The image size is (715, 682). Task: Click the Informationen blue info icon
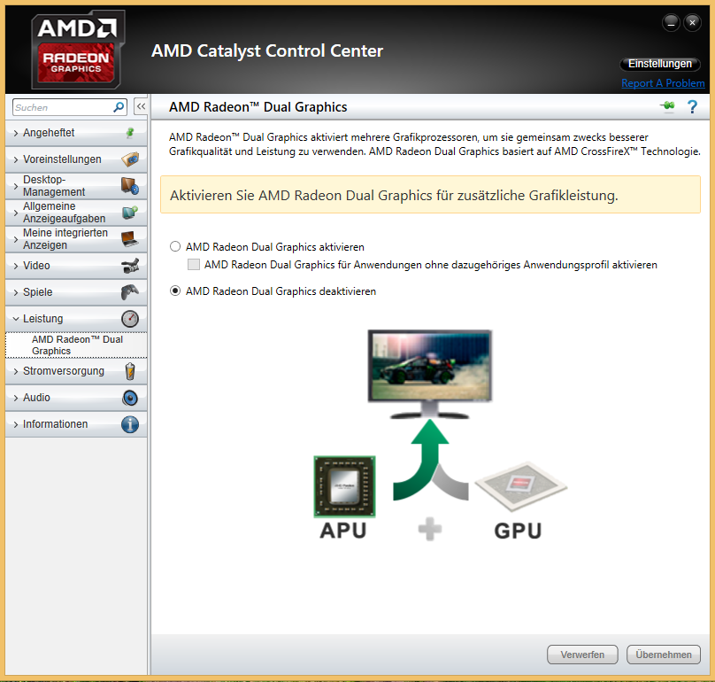pos(130,424)
